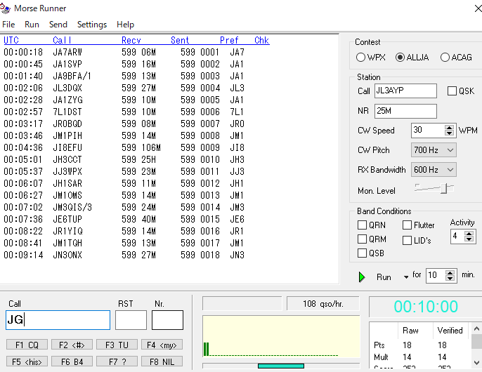Click the green Run play icon
The image size is (482, 372).
pyautogui.click(x=362, y=277)
